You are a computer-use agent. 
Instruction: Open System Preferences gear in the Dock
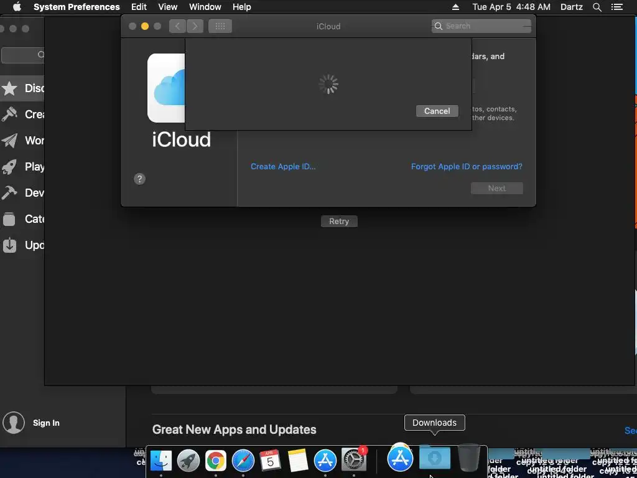[x=354, y=459]
